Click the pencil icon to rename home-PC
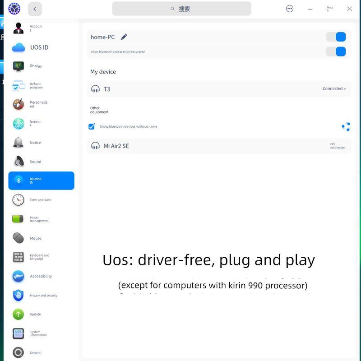Viewport: 361px width, 361px height. 124,37
